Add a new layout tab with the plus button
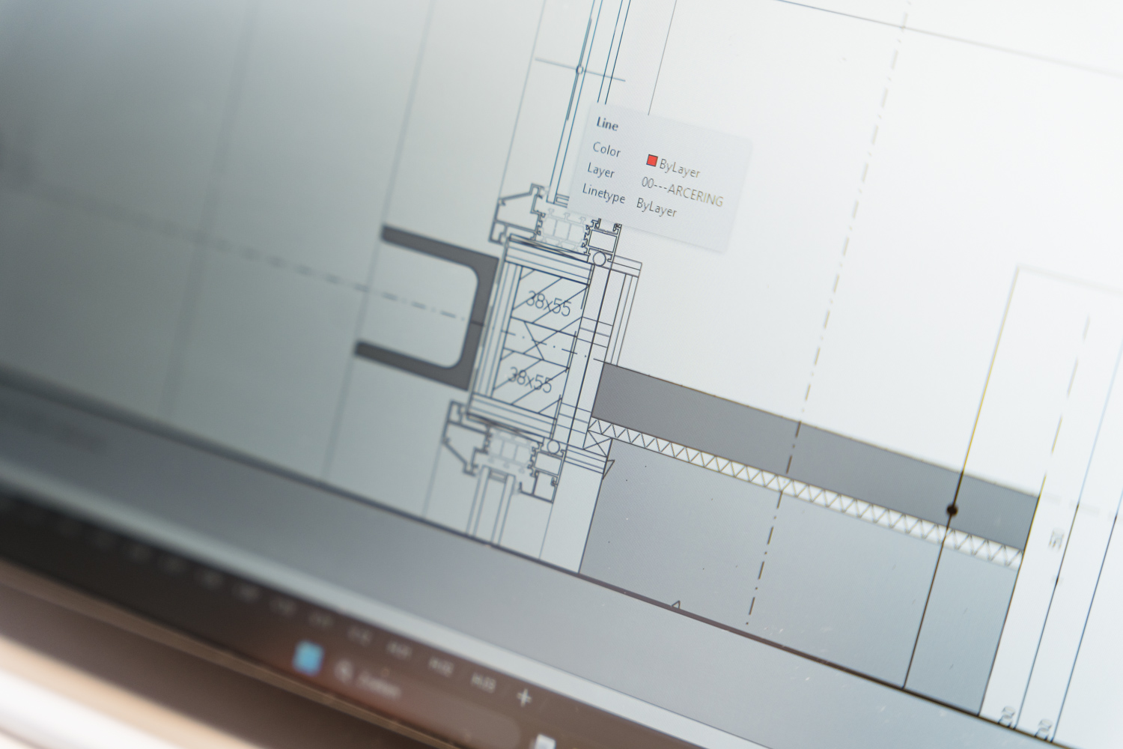Screen dimensions: 1123x749 click(x=524, y=697)
